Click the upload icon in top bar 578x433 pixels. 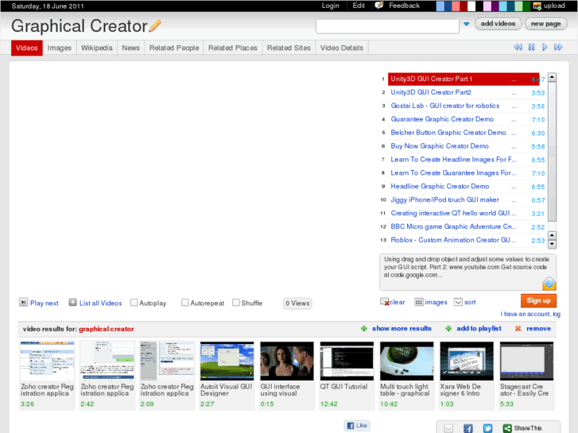537,6
